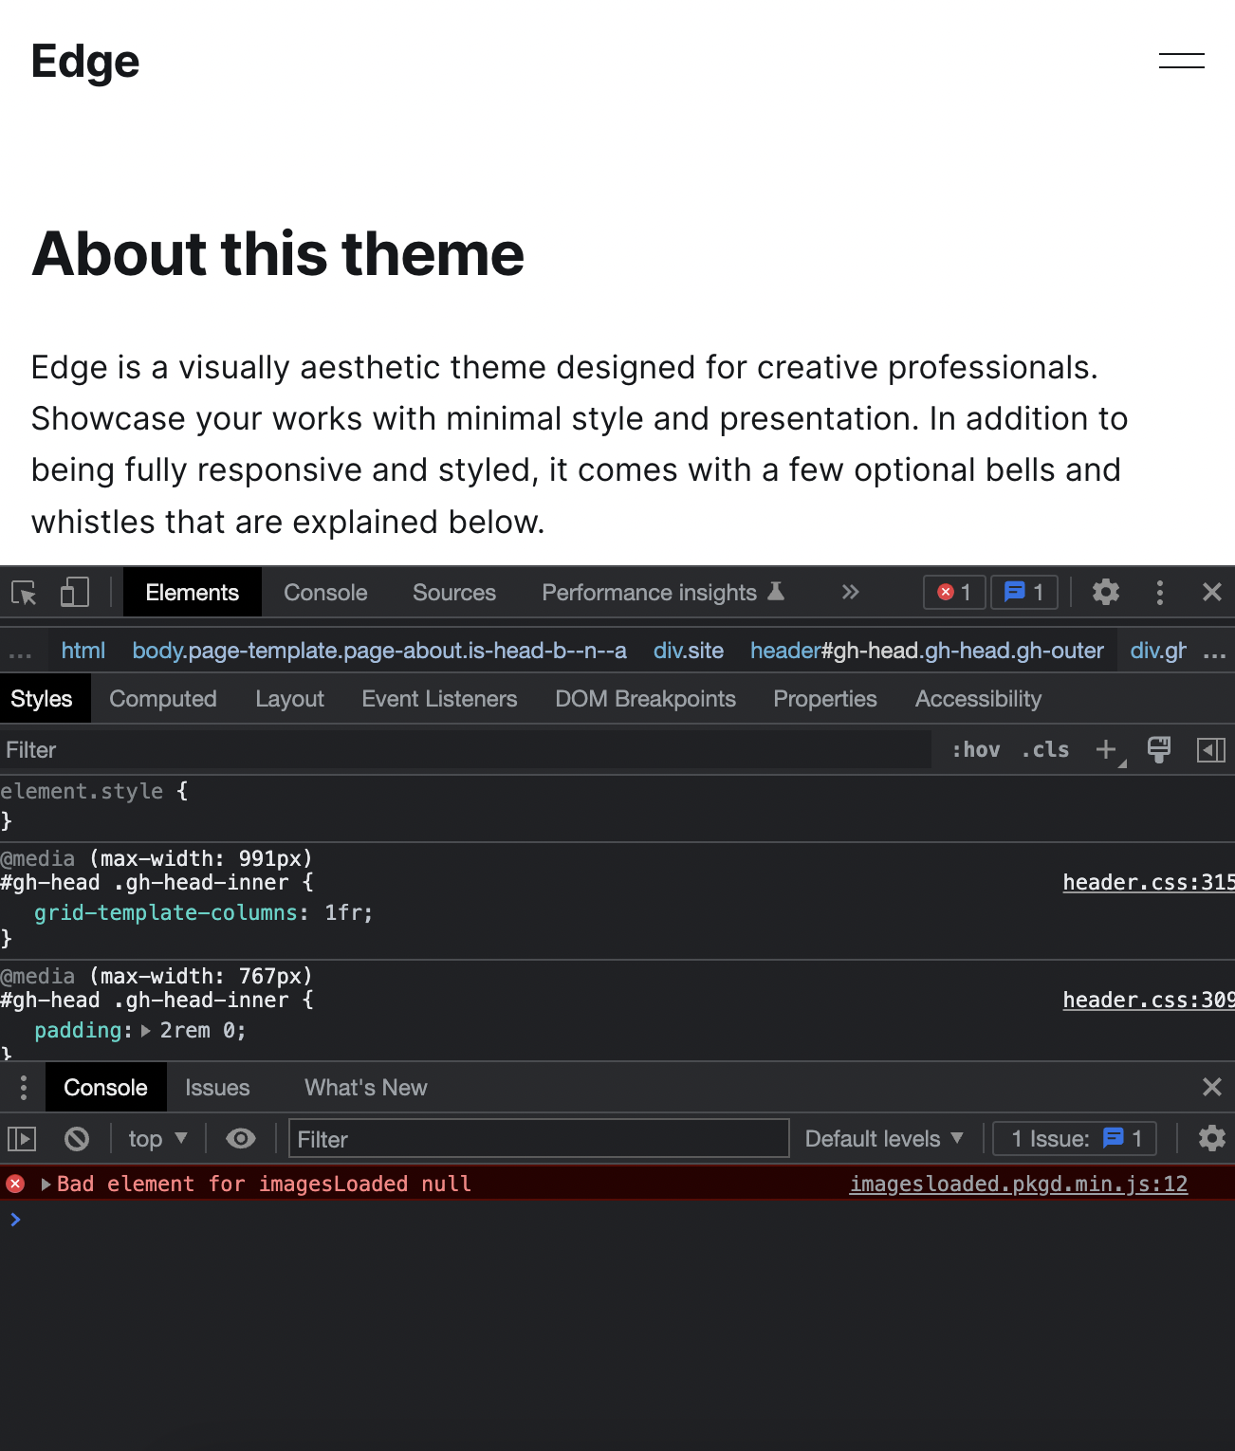The height and width of the screenshot is (1451, 1235).
Task: Create a live expression with the eye icon
Action: [x=240, y=1138]
